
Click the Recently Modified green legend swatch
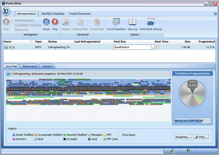point(65,135)
